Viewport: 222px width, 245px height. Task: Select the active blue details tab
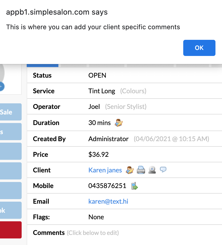tap(42, 65)
